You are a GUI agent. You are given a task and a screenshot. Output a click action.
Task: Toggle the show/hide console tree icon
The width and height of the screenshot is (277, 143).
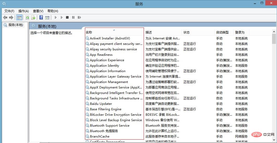pos(19,17)
